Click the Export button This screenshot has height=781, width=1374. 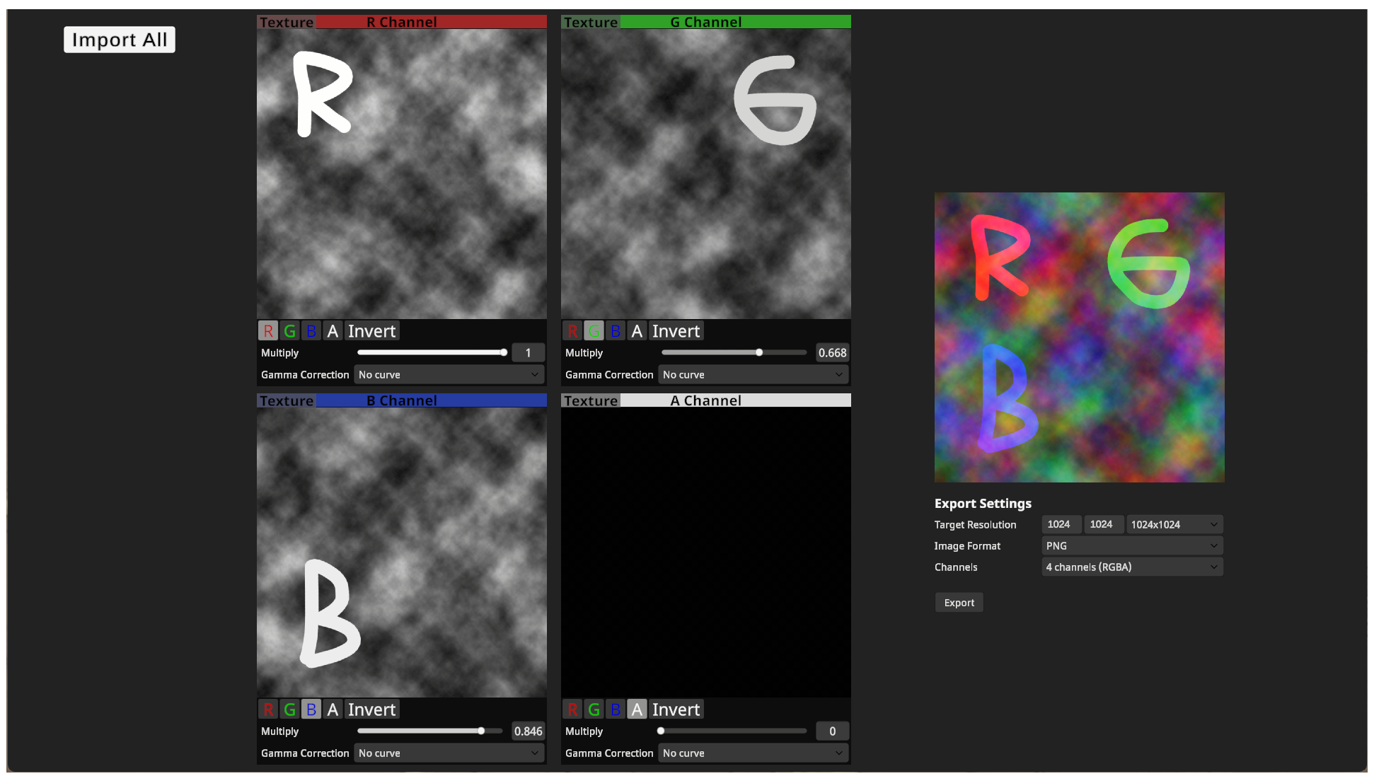click(x=959, y=603)
